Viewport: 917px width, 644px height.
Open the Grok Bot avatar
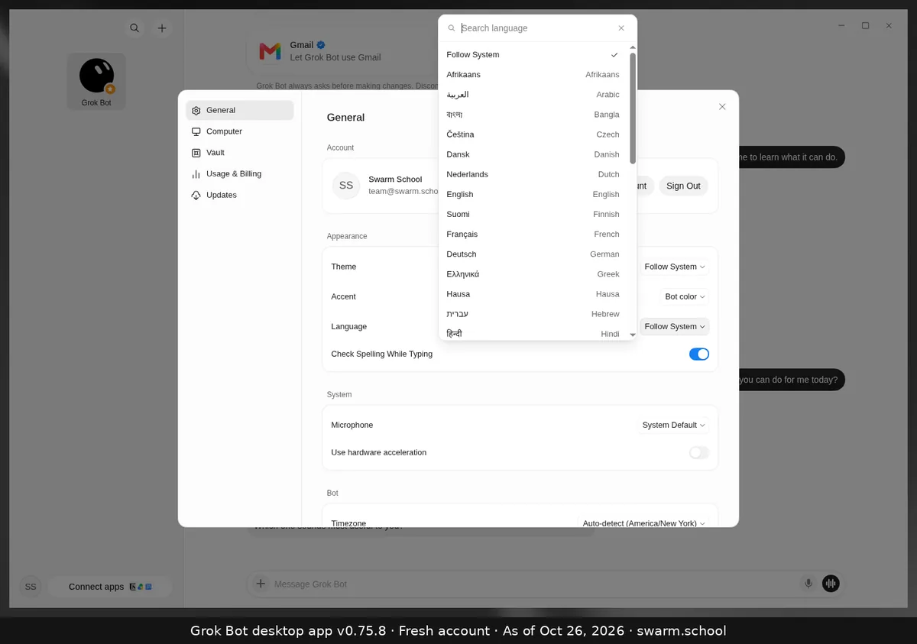click(96, 76)
